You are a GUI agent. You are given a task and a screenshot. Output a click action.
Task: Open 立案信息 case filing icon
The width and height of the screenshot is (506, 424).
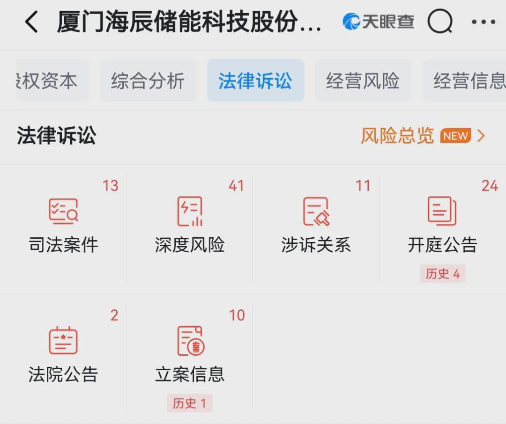(x=190, y=341)
